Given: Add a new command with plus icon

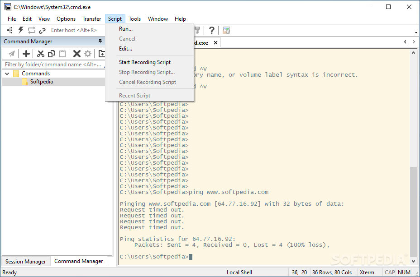Looking at the screenshot, I should [26, 54].
